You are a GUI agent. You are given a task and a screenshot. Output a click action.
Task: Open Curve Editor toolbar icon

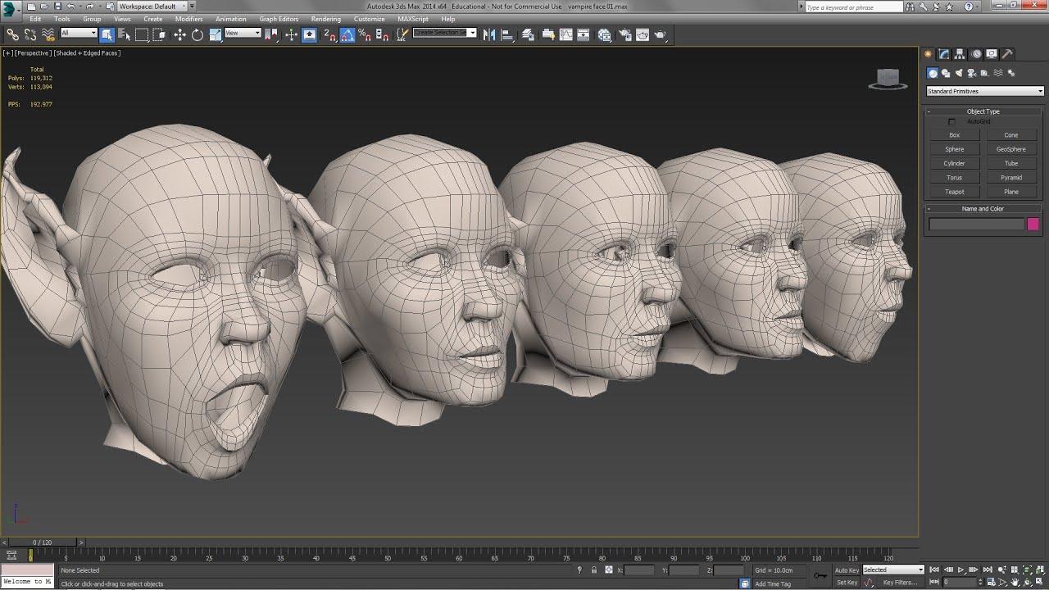coord(565,34)
